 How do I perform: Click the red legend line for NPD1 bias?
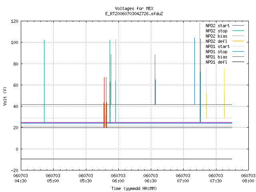[238, 57]
